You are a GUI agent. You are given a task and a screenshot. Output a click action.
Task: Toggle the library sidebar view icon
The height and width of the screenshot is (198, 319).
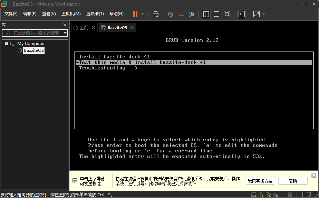206,14
